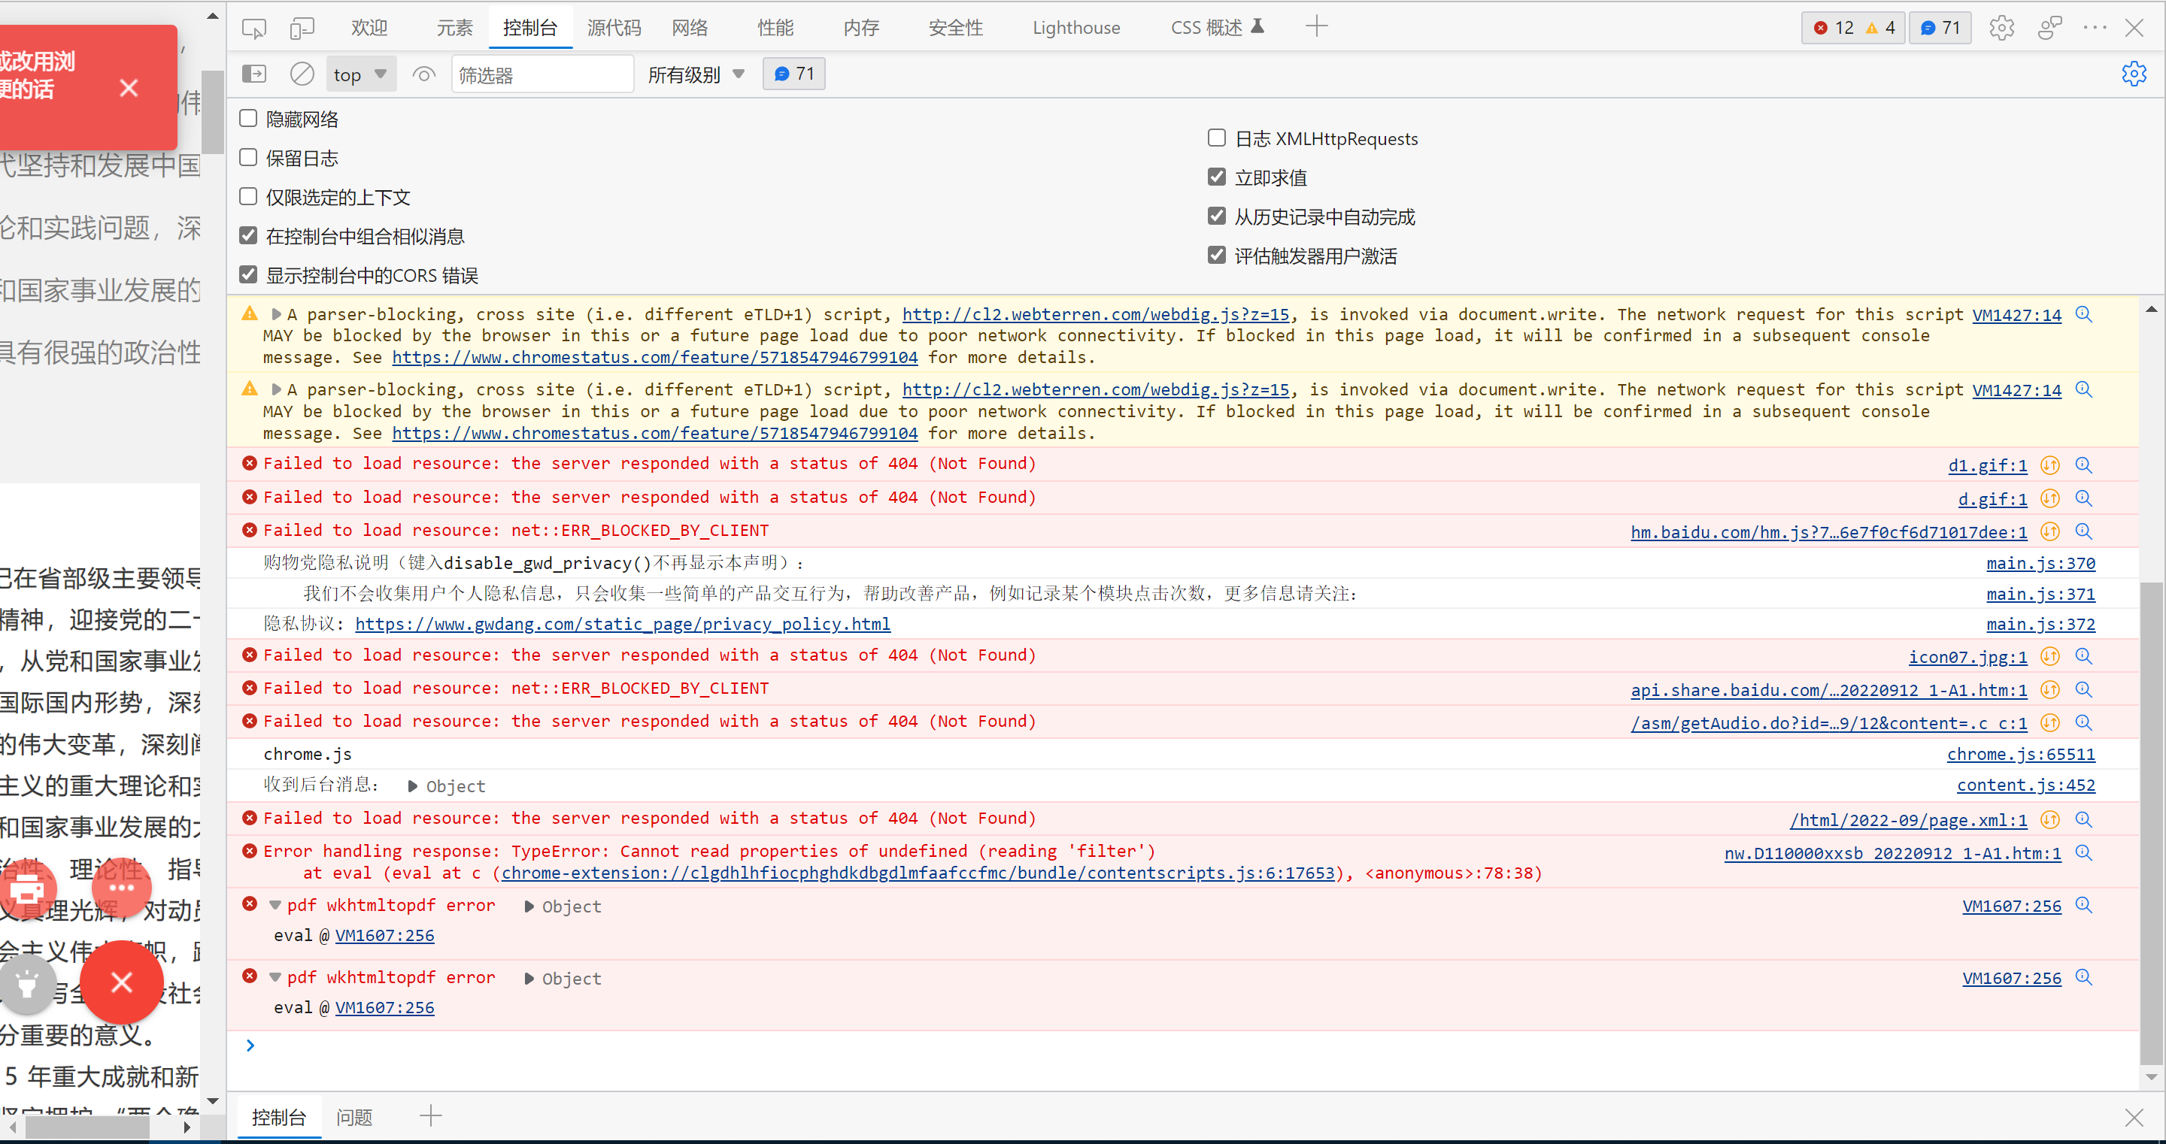The image size is (2166, 1144).
Task: Select the inspect element picker tool
Action: click(x=254, y=28)
